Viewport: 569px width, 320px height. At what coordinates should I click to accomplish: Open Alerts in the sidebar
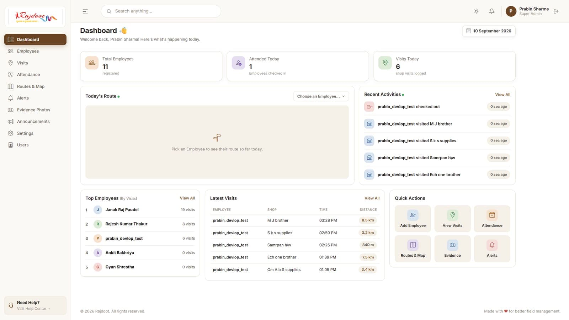(35, 98)
